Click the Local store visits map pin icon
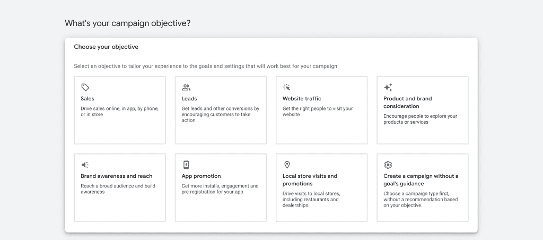 pyautogui.click(x=287, y=165)
